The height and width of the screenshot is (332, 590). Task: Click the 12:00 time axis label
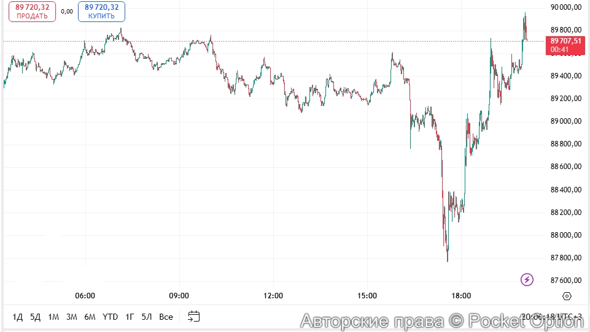point(273,296)
